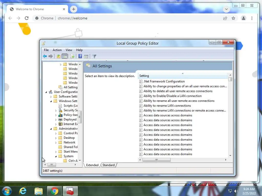Toggle Show/Hide Action Pane toolbar icon
262x196 pixels.
tap(86, 56)
